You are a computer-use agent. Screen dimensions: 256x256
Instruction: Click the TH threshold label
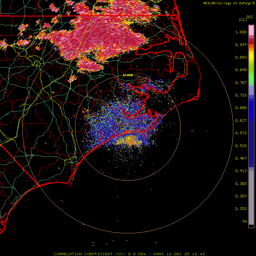coord(244,222)
